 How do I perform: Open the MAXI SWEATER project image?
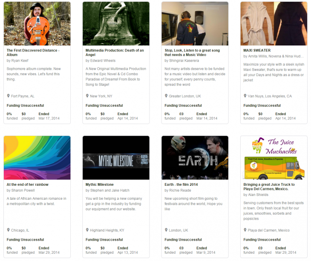(274, 23)
